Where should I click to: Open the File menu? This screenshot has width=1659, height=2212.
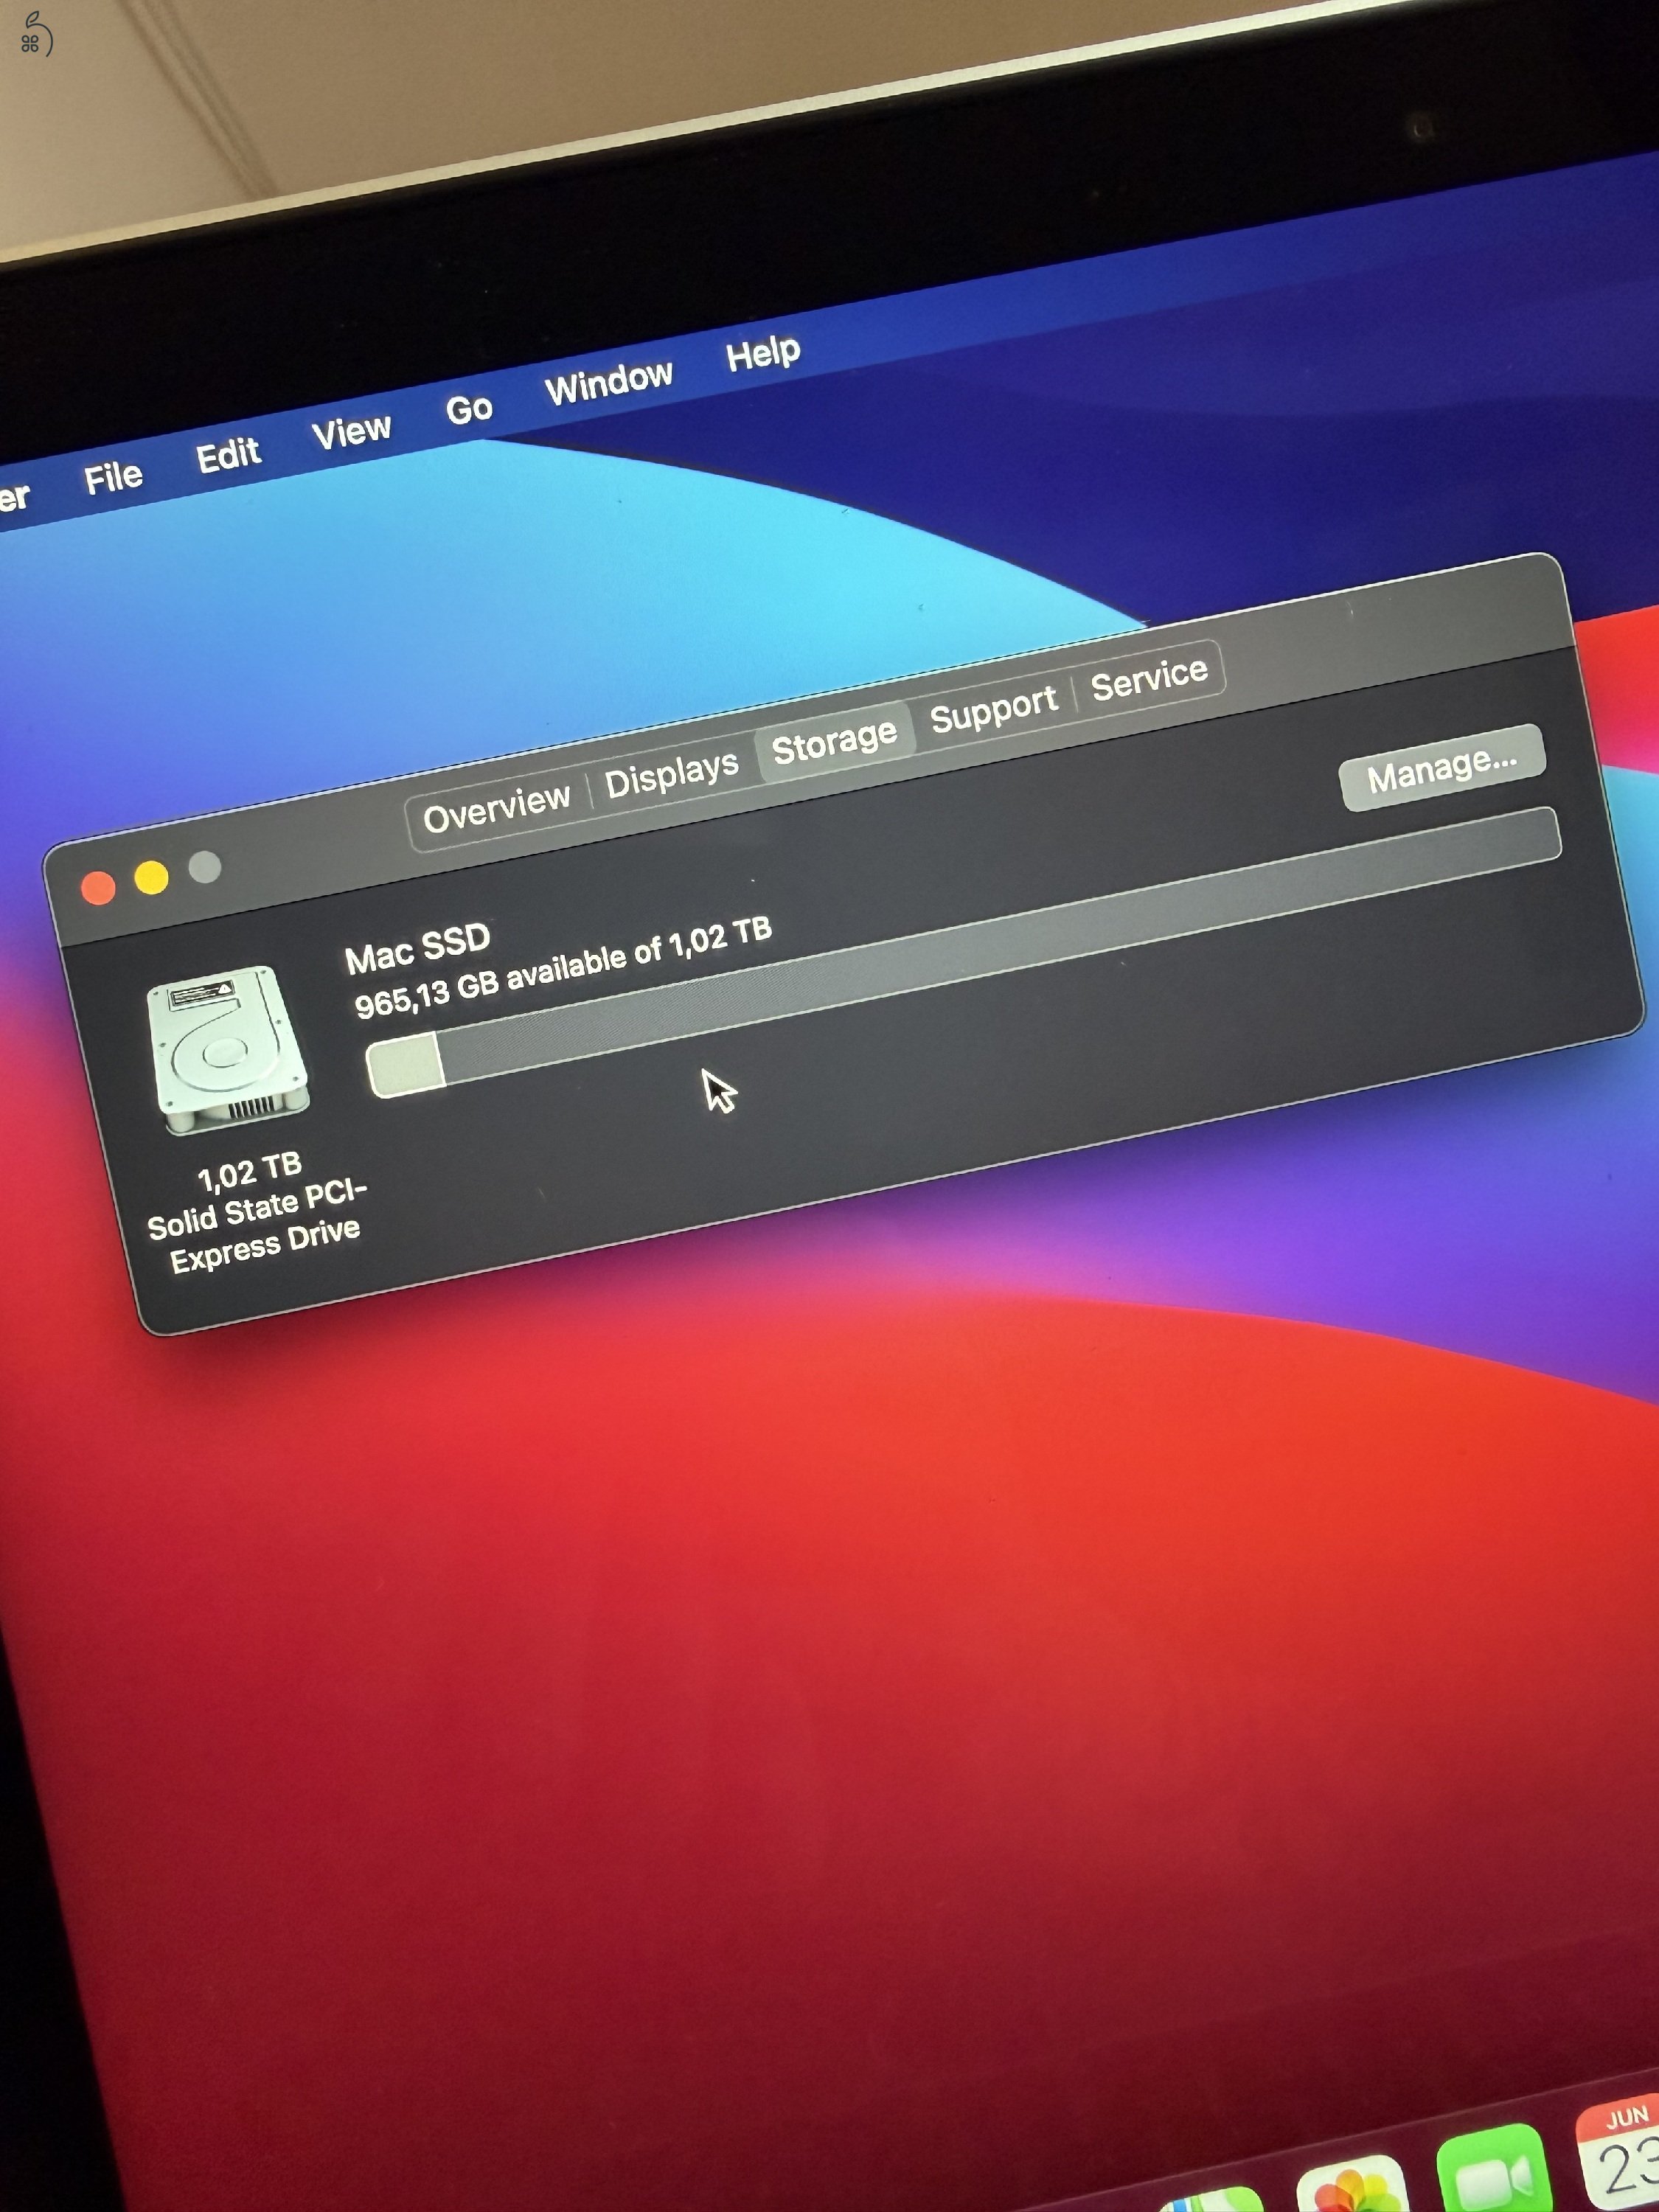pos(113,477)
